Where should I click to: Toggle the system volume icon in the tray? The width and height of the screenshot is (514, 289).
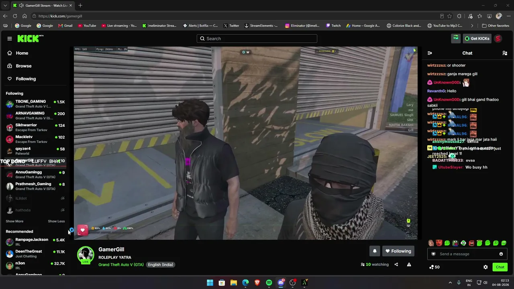[x=485, y=283]
